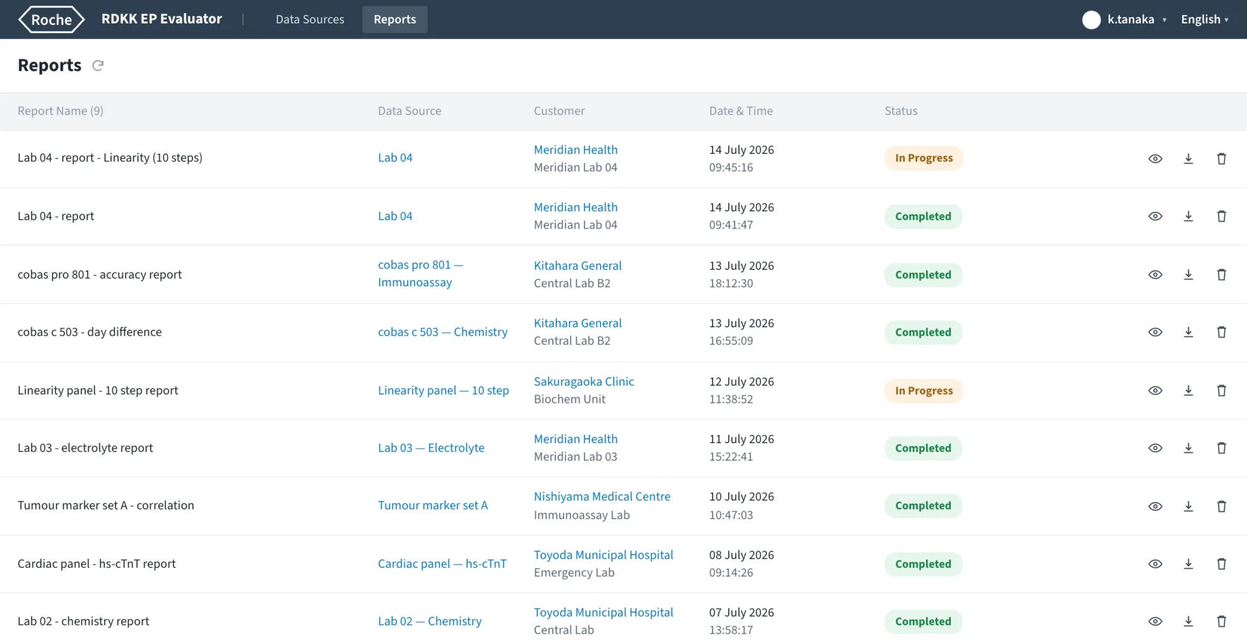Click In Progress badge for Lab 04 Linearity report
The width and height of the screenshot is (1247, 642).
click(923, 158)
